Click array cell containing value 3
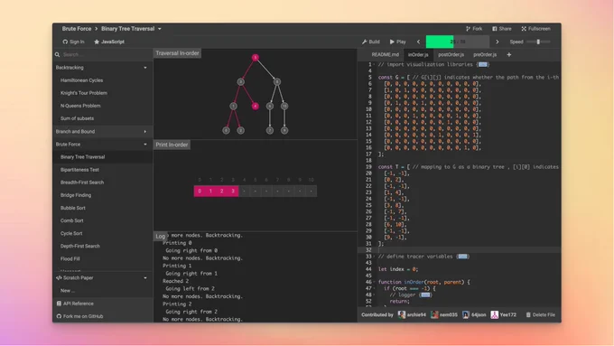This screenshot has height=346, width=614. click(x=233, y=192)
